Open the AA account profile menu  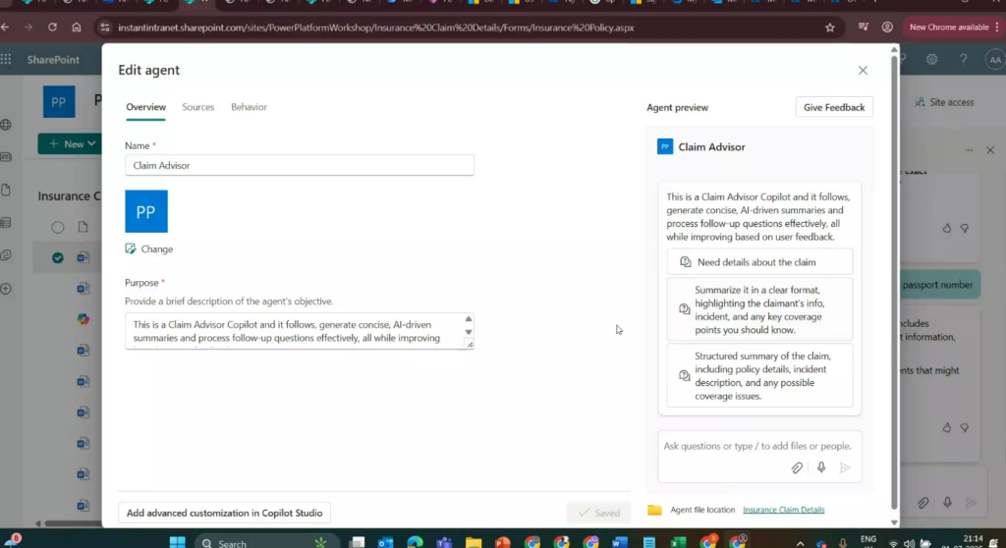(994, 60)
